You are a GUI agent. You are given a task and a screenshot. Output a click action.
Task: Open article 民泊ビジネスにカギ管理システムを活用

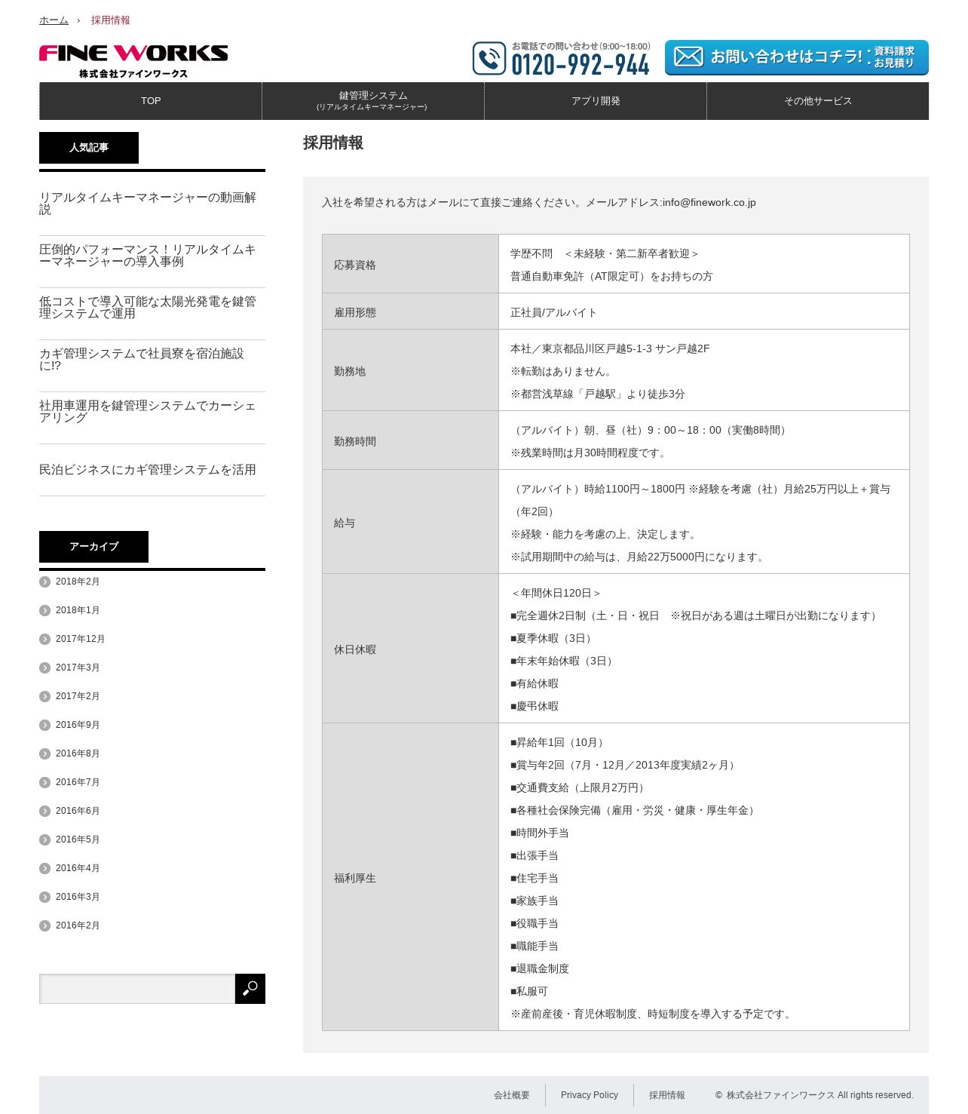tap(148, 470)
